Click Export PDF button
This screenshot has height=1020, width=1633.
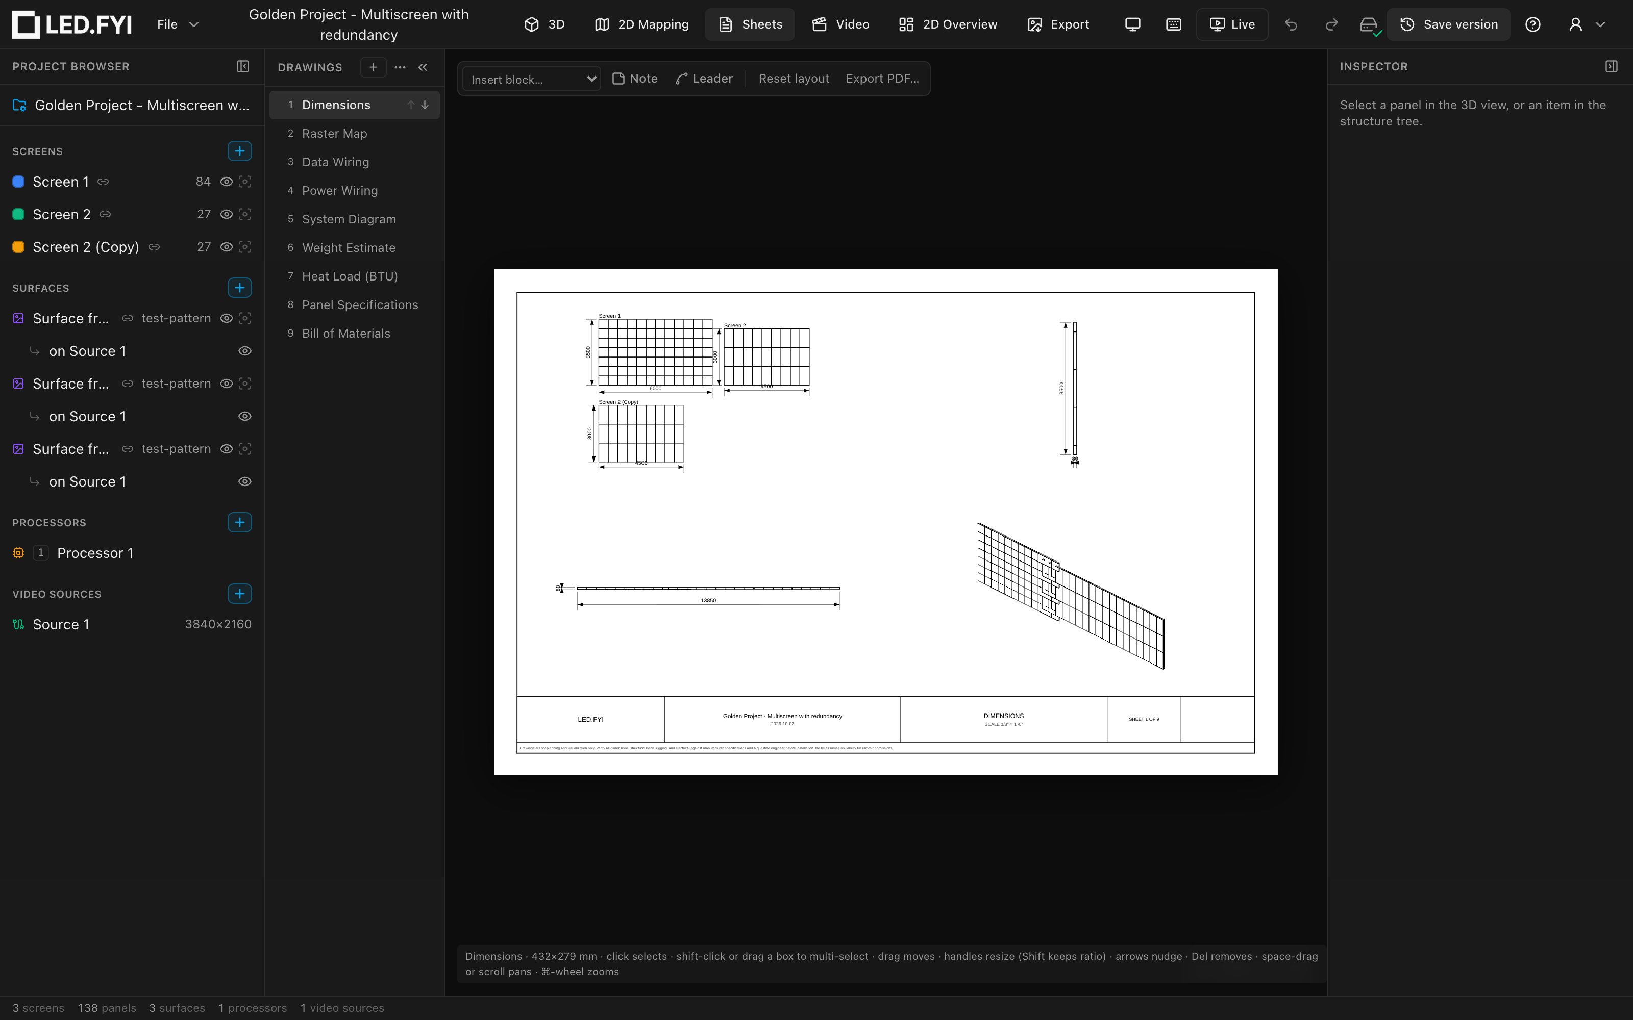[x=882, y=78]
